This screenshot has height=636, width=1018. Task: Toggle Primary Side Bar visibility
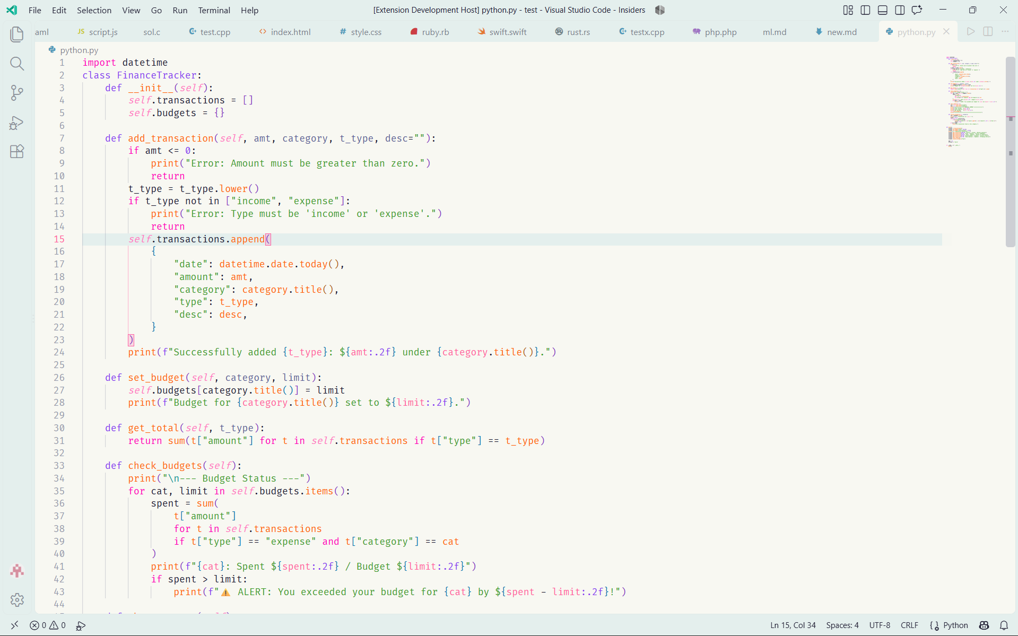click(865, 10)
